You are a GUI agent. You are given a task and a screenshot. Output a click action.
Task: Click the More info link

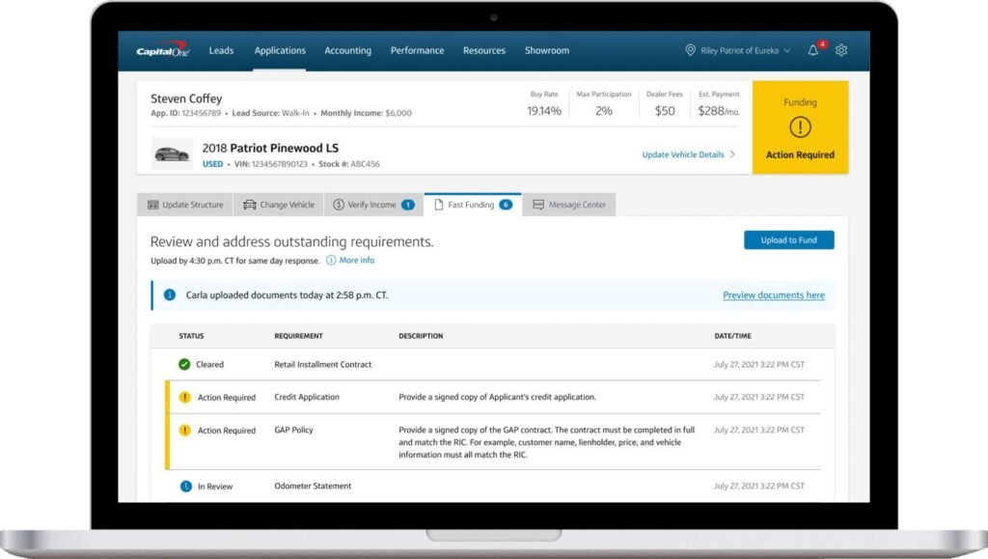pos(357,261)
